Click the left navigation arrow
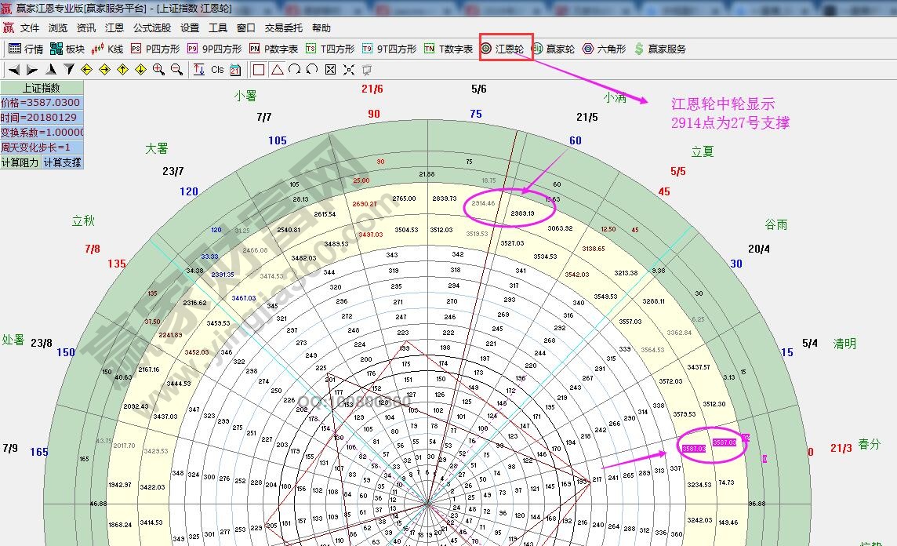This screenshot has width=897, height=546. 13,69
